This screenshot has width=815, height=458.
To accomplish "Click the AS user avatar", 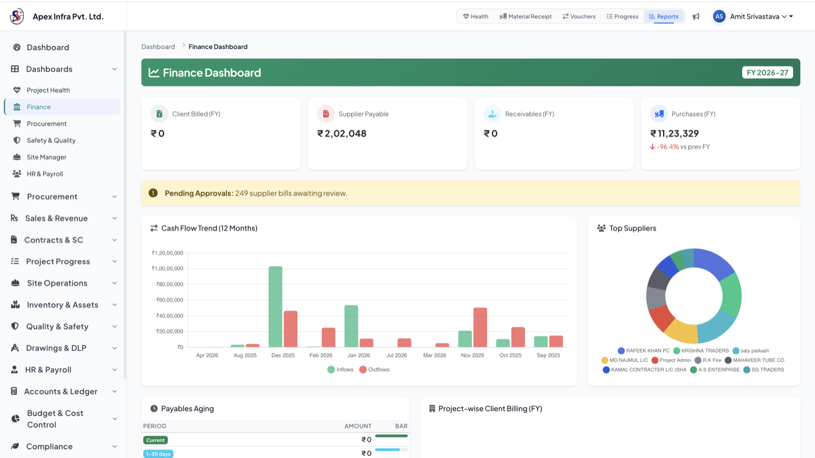I will click(720, 16).
